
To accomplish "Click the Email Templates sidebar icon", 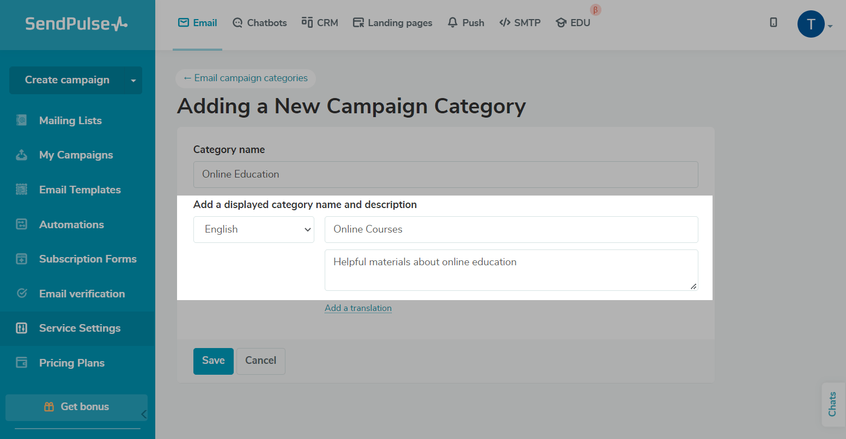I will pyautogui.click(x=22, y=190).
